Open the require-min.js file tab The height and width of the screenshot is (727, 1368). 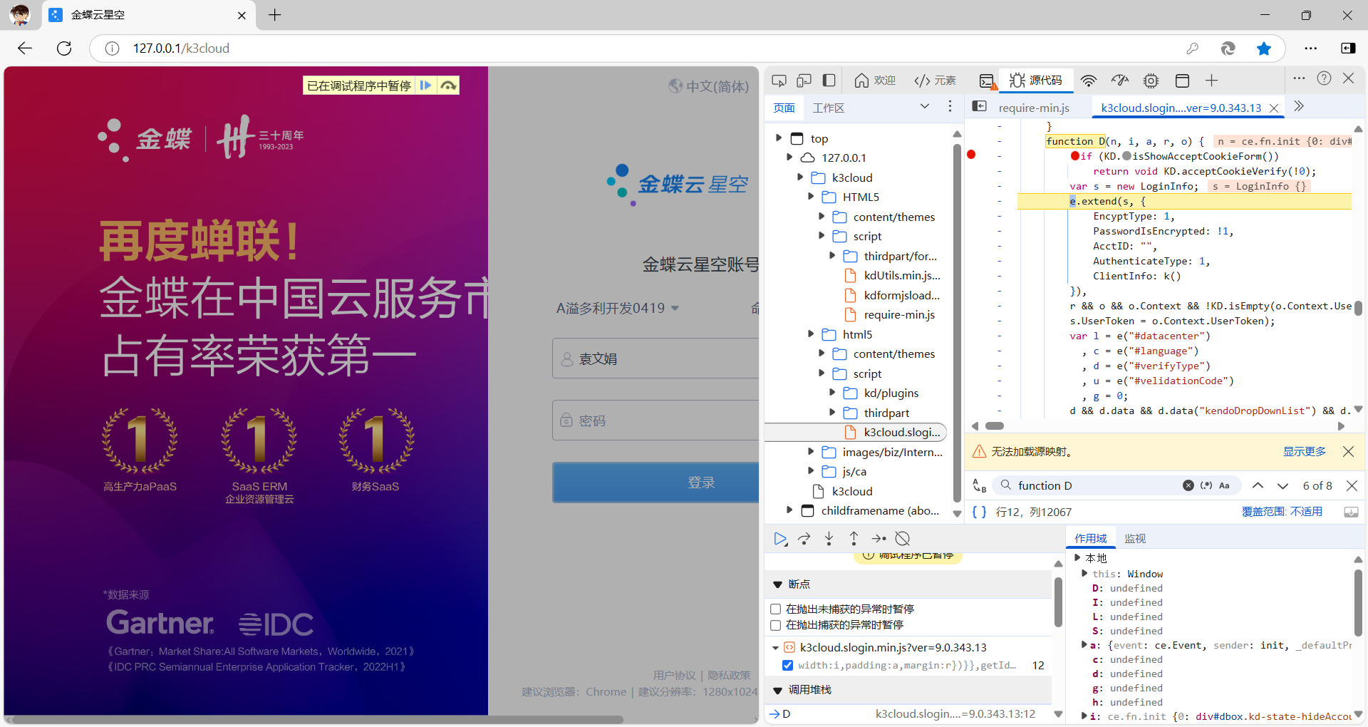click(1034, 108)
